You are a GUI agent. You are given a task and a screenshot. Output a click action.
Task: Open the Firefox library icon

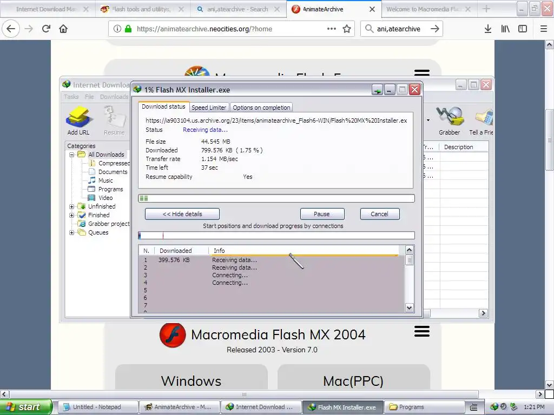[505, 29]
